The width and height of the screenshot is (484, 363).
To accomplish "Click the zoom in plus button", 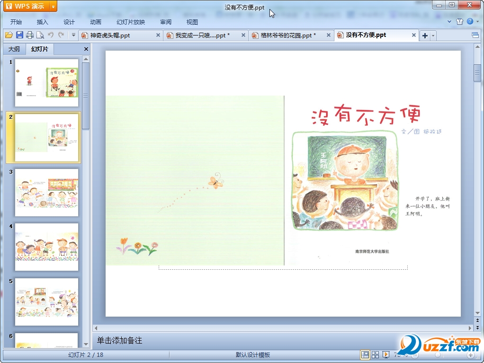I will point(471,355).
